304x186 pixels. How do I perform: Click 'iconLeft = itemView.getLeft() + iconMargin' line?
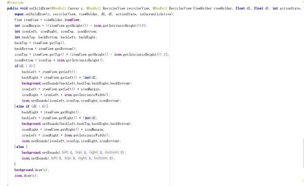(x=61, y=89)
